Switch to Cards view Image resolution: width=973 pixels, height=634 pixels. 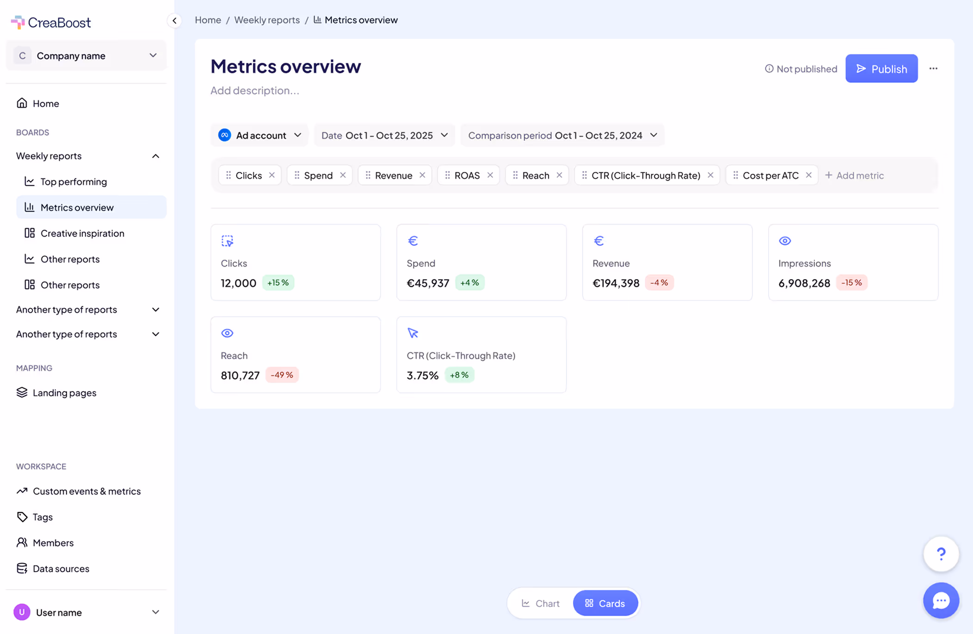[605, 603]
